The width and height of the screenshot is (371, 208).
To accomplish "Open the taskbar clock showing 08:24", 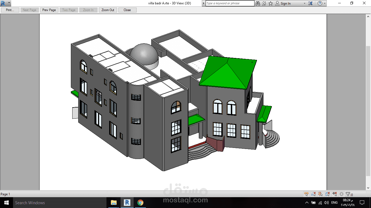I will [x=348, y=203].
